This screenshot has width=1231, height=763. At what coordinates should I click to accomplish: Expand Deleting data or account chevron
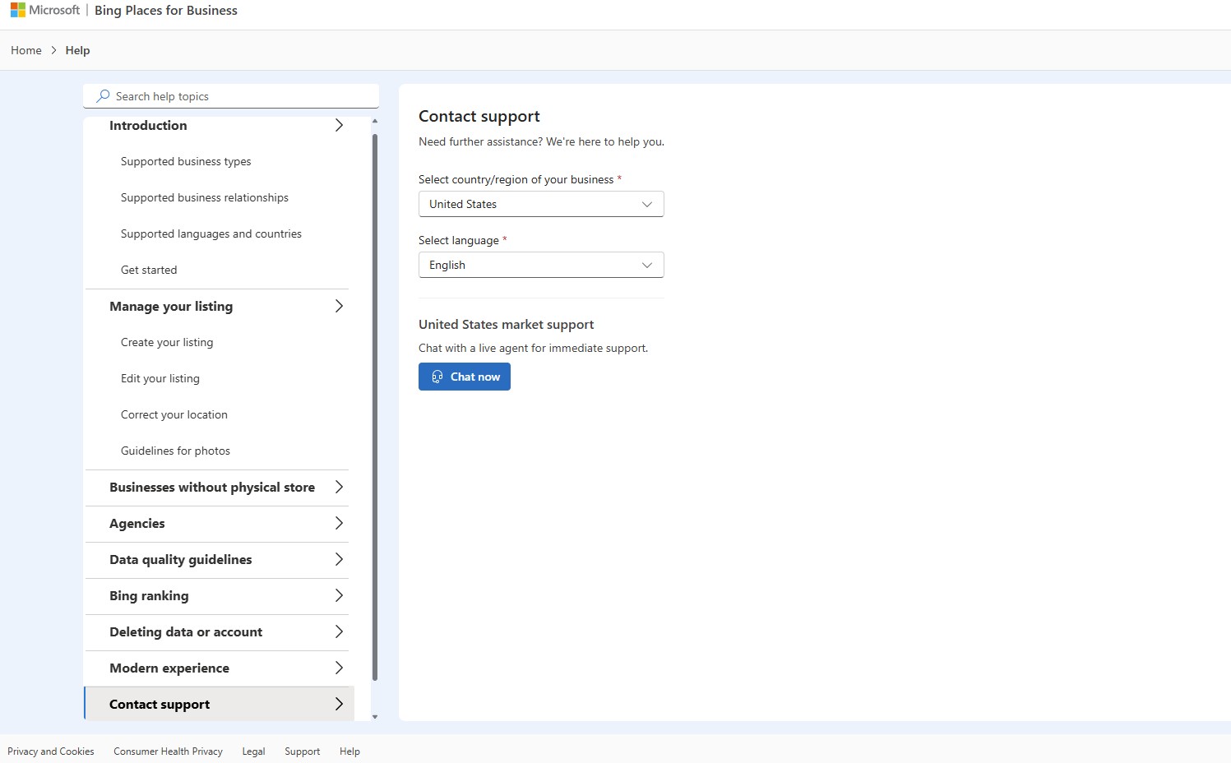[339, 631]
